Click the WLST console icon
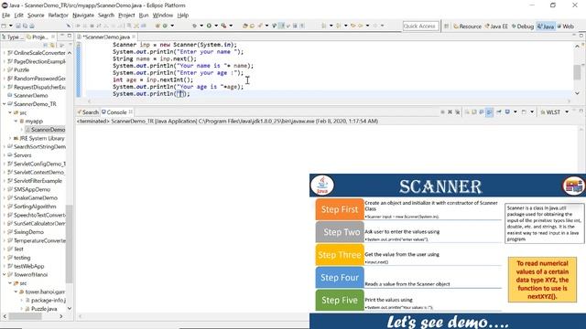Image resolution: width=586 pixels, height=329 pixels. pos(543,111)
